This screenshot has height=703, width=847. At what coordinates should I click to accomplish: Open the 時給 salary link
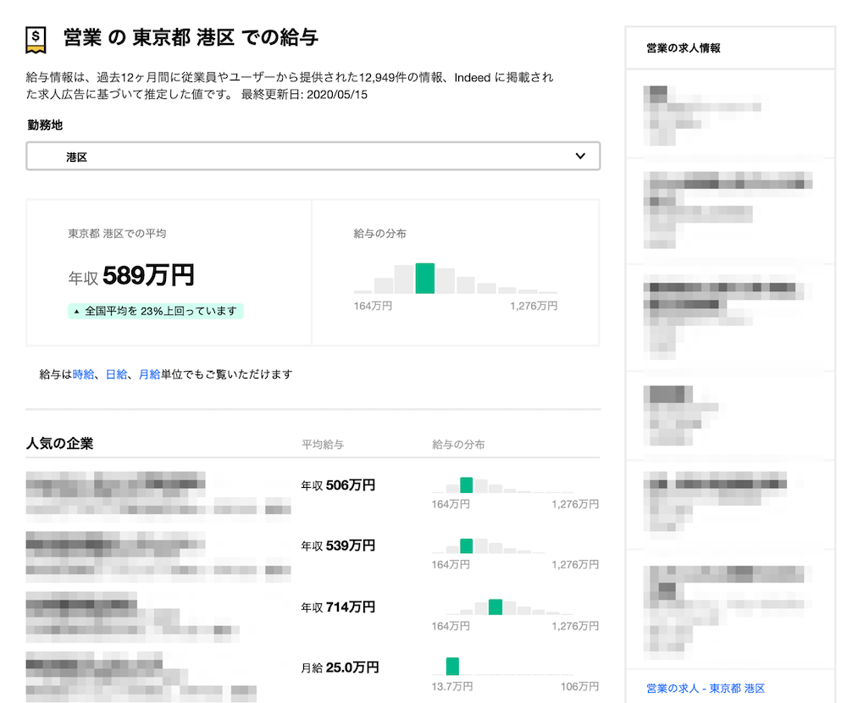pos(83,374)
